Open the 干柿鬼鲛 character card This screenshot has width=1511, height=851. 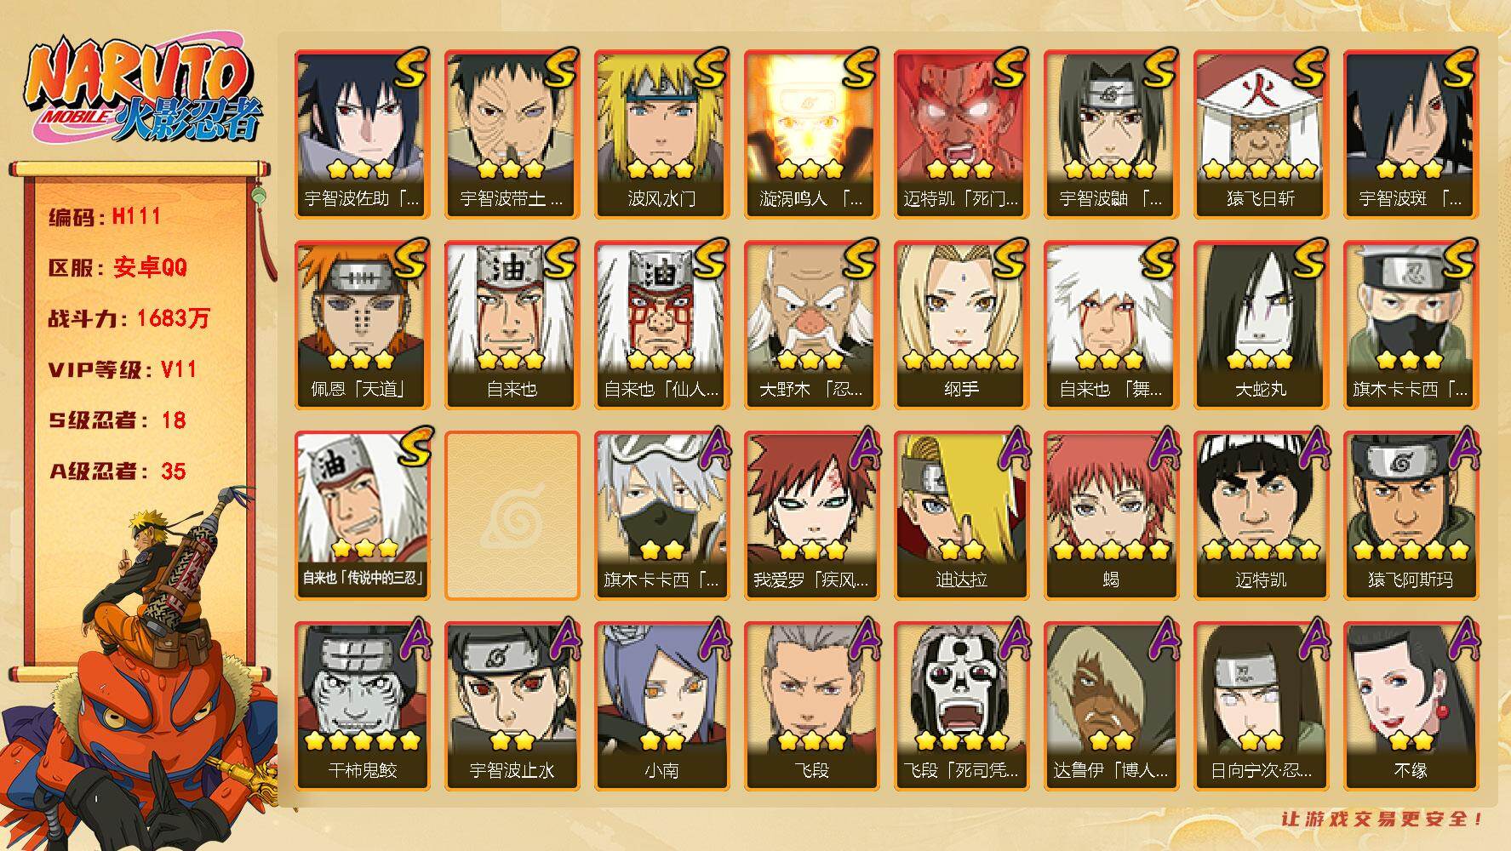(x=362, y=705)
